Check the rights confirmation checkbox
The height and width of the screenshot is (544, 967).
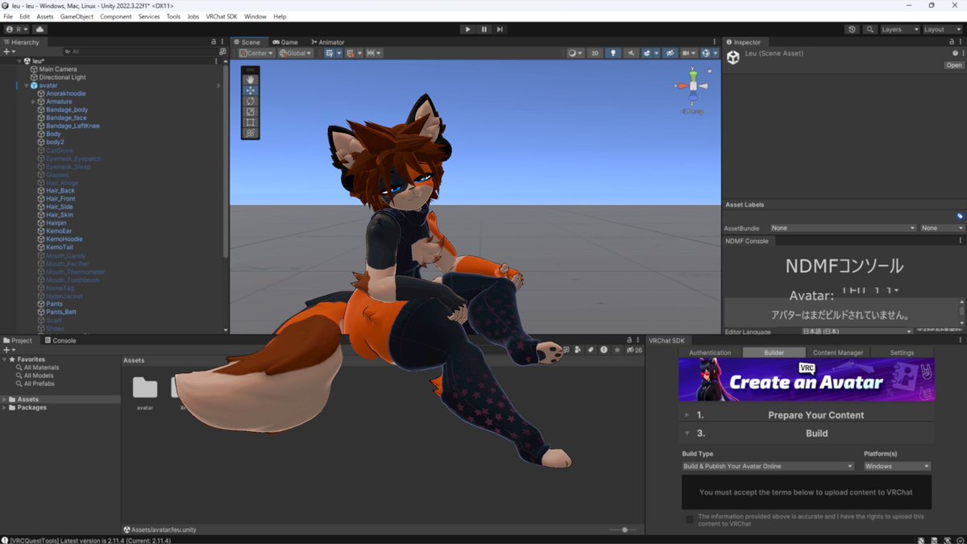coord(689,520)
